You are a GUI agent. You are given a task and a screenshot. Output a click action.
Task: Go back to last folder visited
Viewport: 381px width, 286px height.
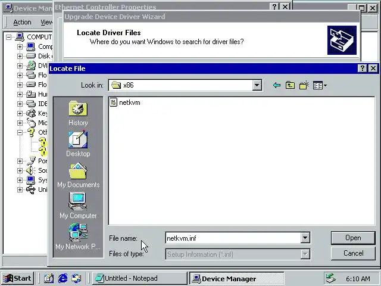276,85
